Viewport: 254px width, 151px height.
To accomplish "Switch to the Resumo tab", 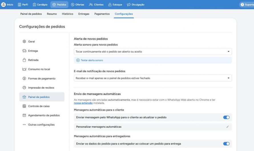I will (x=52, y=14).
